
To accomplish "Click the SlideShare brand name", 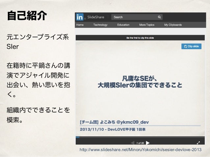I will [96, 17].
